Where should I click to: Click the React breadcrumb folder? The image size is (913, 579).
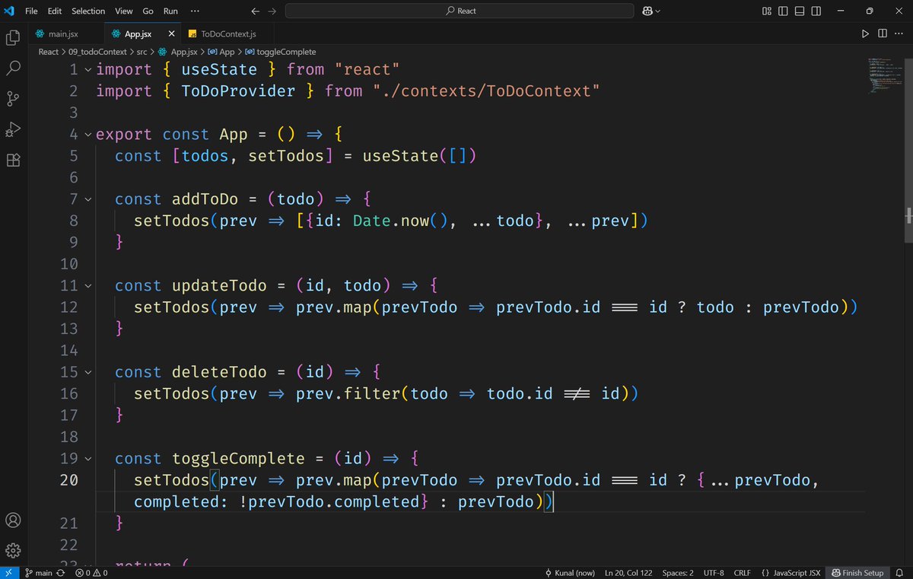tap(49, 52)
